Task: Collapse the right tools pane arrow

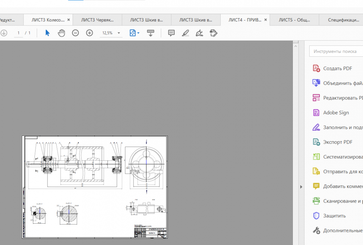Action: point(301,187)
